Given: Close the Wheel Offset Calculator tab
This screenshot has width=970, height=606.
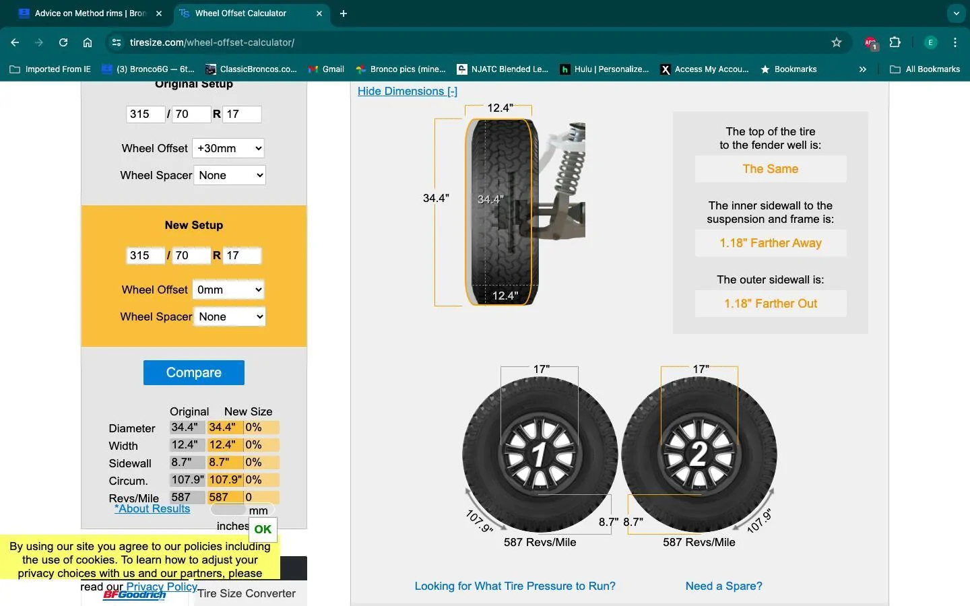Looking at the screenshot, I should pos(319,13).
